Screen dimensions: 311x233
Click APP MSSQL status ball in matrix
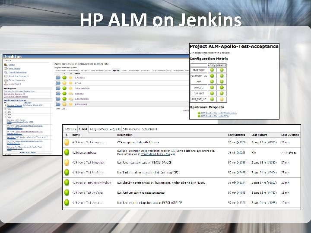tap(212, 82)
